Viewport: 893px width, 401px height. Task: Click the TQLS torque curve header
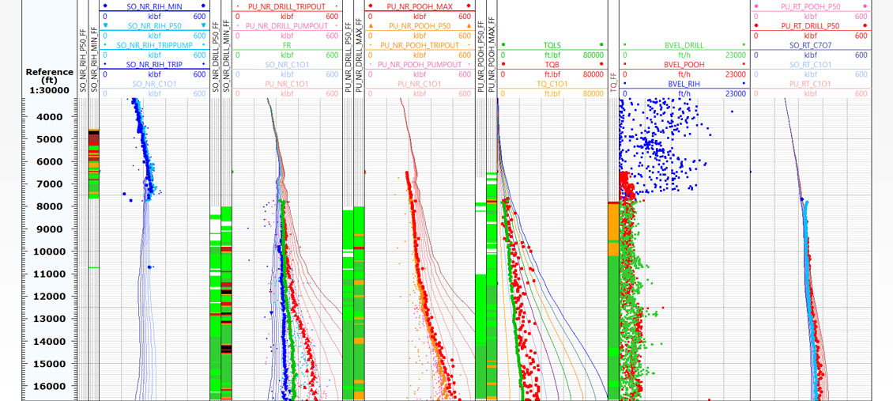(x=552, y=45)
